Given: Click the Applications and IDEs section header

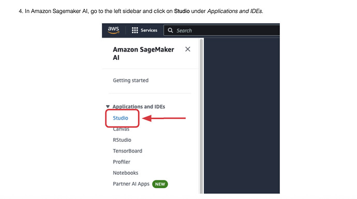Looking at the screenshot, I should pos(139,107).
